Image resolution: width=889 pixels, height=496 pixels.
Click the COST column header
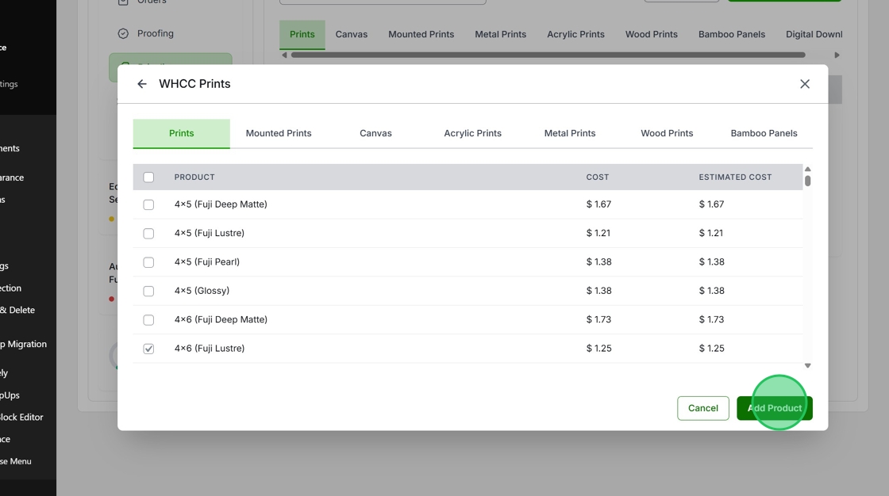coord(598,177)
